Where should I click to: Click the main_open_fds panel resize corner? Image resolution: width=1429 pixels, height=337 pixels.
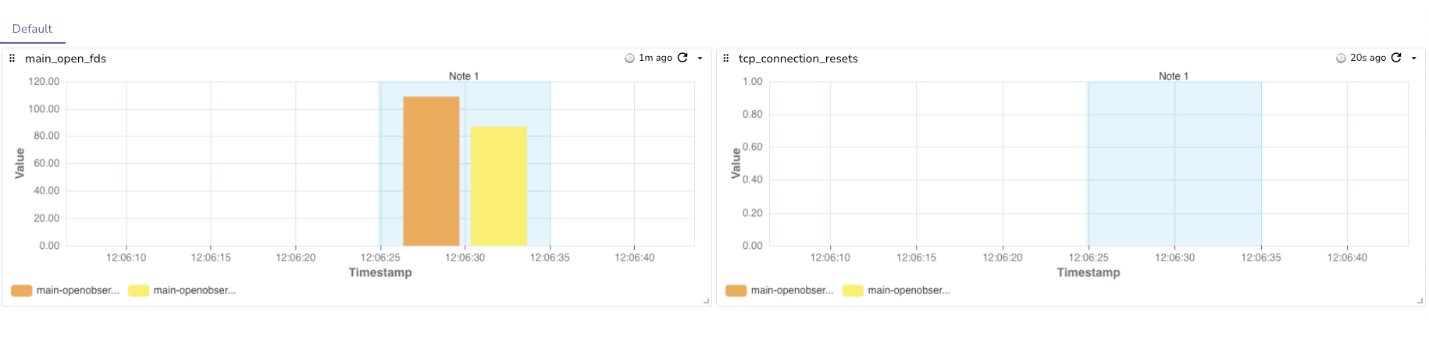point(706,300)
